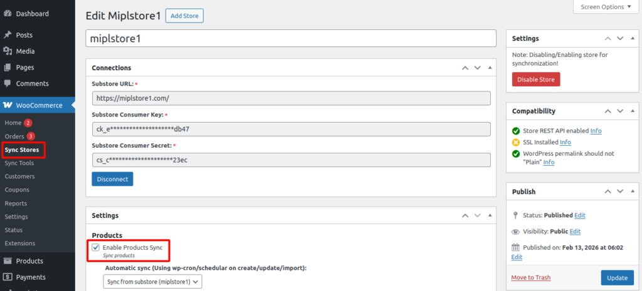Click the Posts pushpin icon
The image size is (642, 291).
[x=8, y=35]
